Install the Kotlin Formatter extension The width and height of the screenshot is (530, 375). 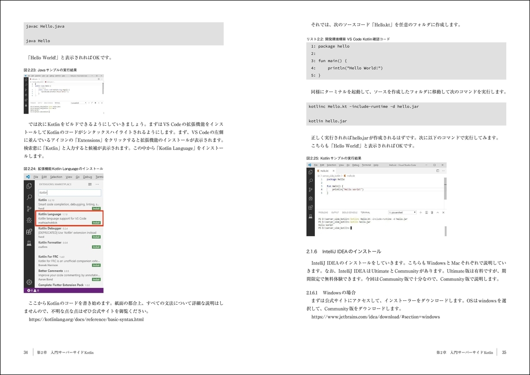[x=96, y=247]
